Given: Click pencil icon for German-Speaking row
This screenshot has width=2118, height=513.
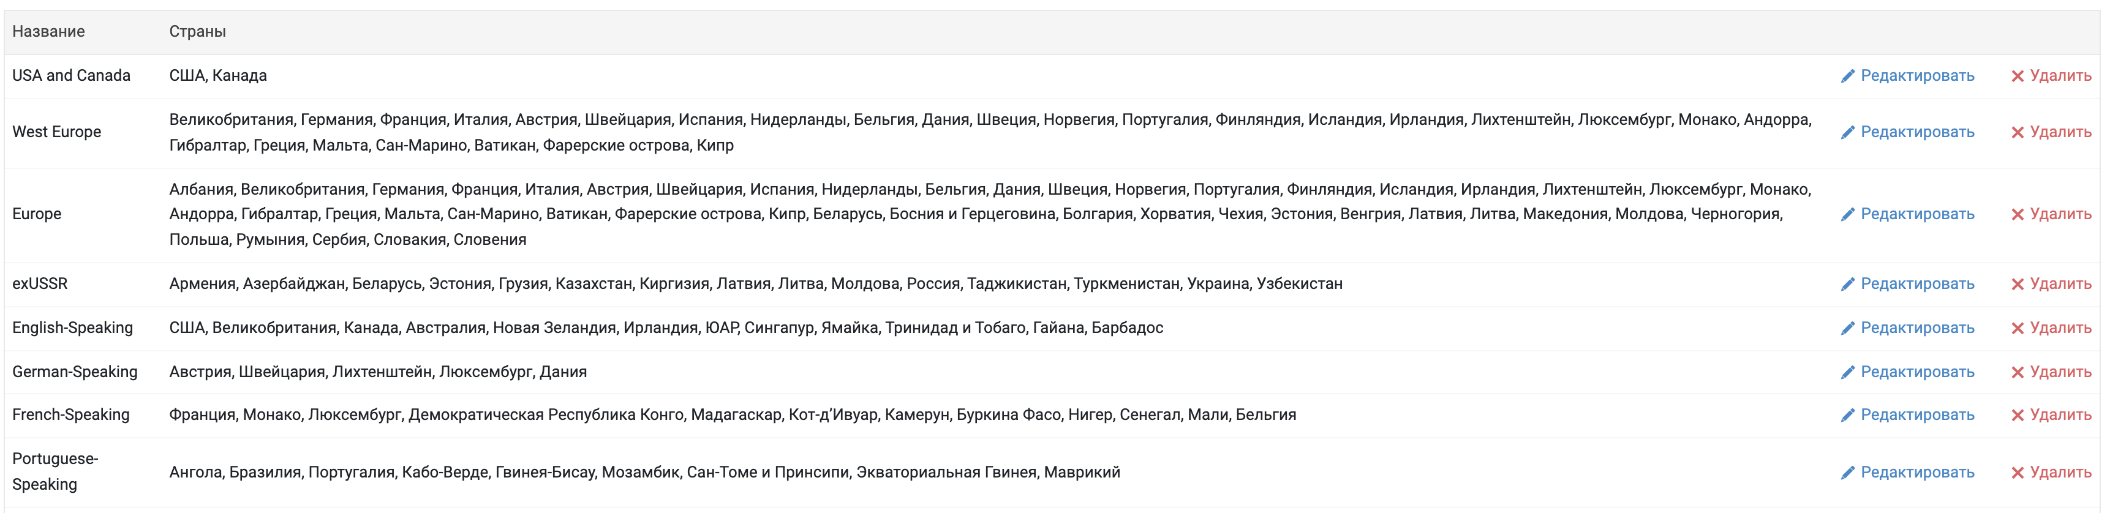Looking at the screenshot, I should 1847,372.
